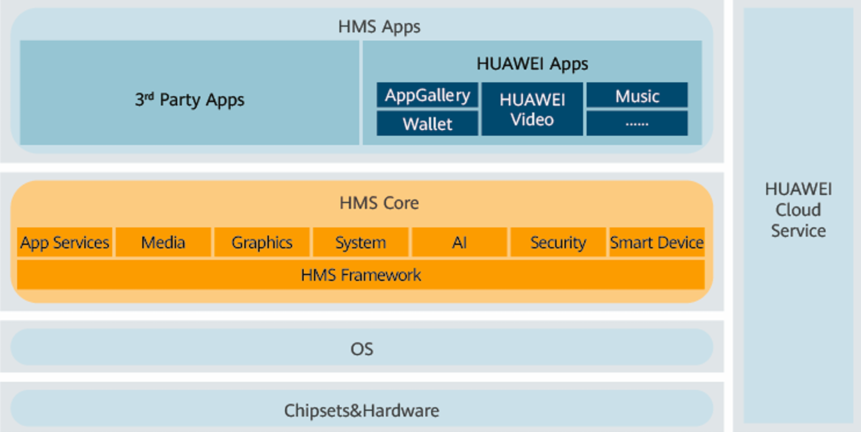Click the Graphics block
The height and width of the screenshot is (432, 861).
point(262,242)
